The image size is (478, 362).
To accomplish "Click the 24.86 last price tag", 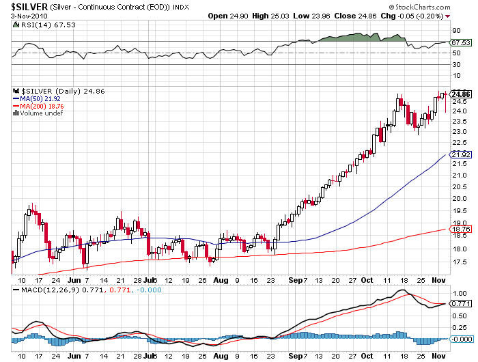I will (461, 94).
